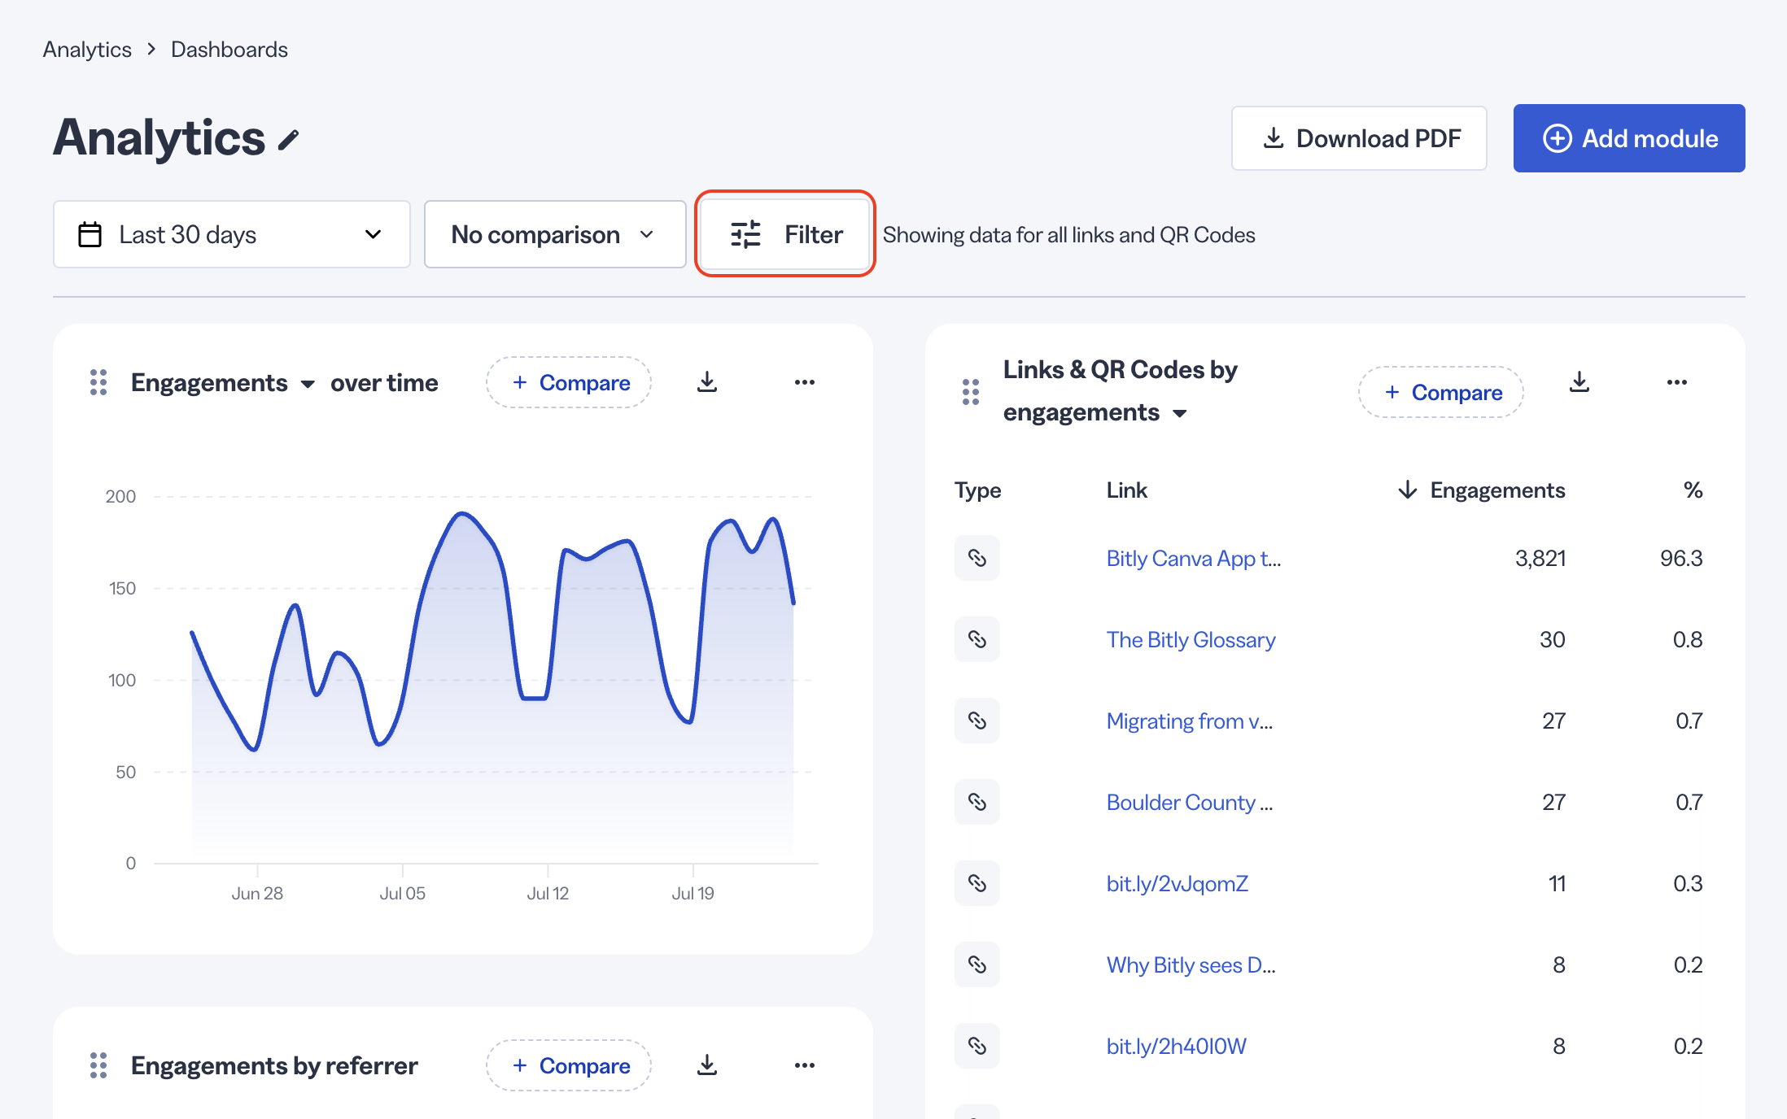Grab the Engagements over time drag handle
This screenshot has height=1119, width=1787.
click(98, 382)
